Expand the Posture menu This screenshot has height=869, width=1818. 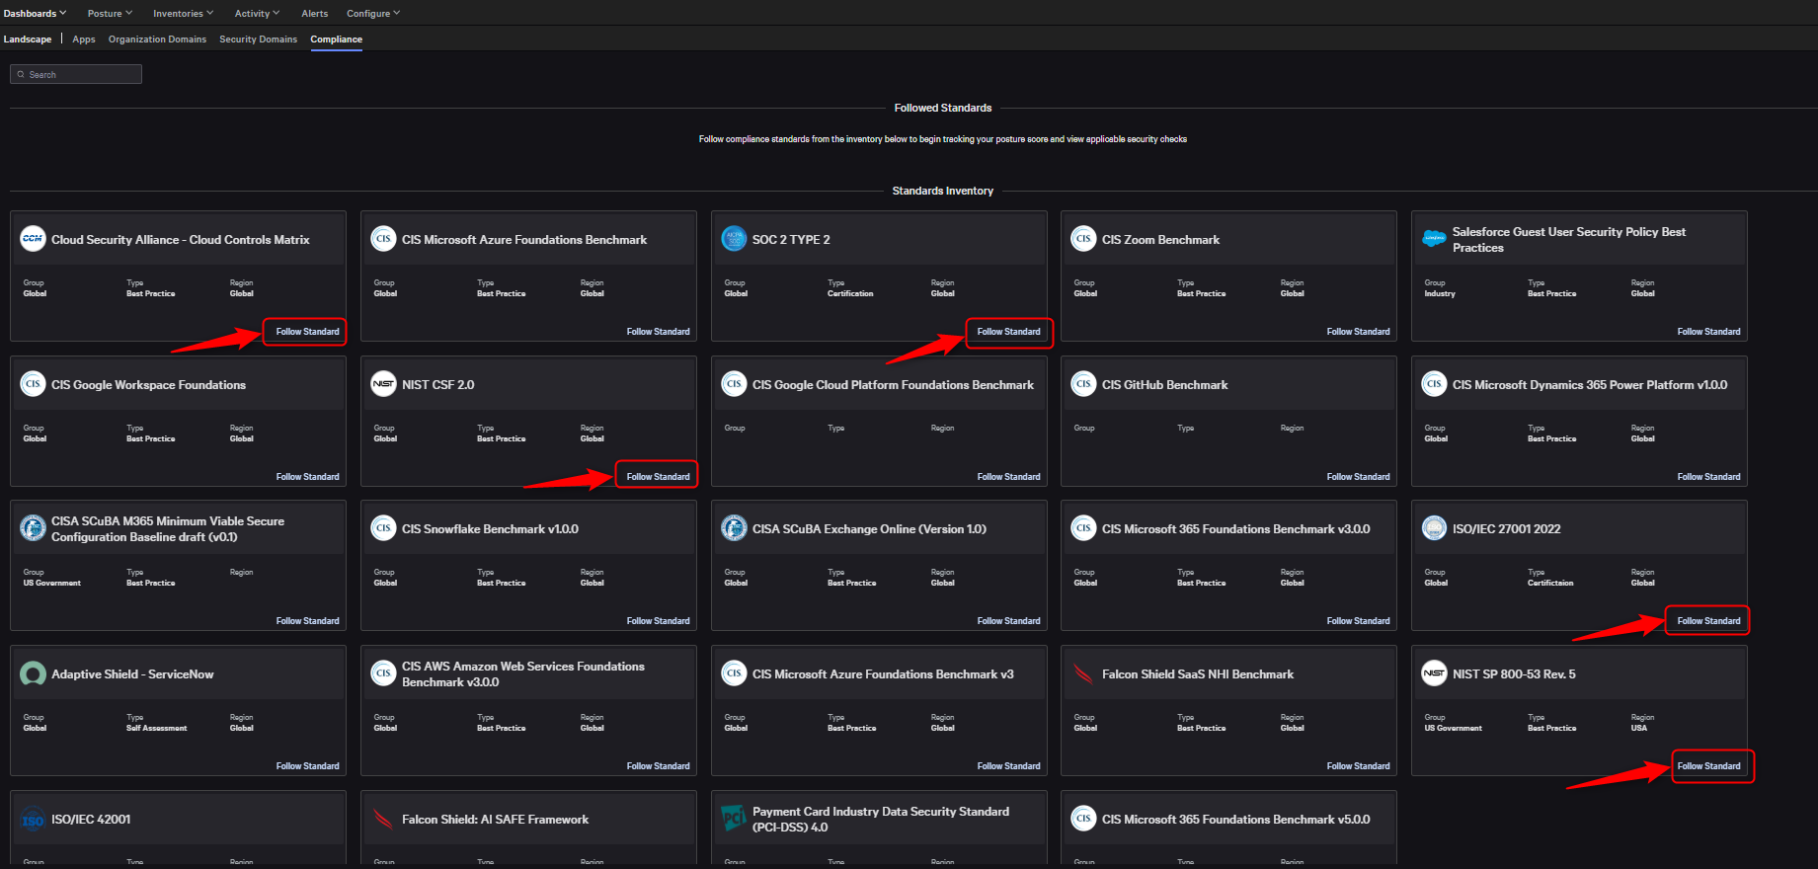coord(110,13)
